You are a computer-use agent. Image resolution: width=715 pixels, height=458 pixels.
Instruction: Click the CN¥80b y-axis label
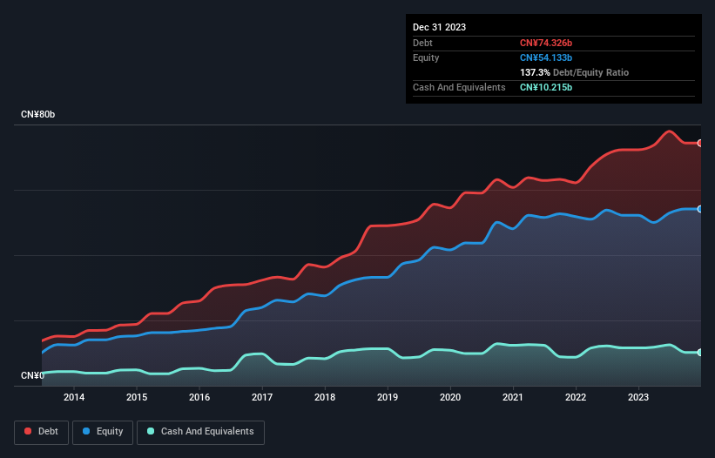point(37,114)
